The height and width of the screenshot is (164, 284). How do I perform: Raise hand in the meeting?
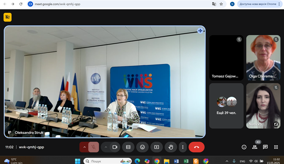pos(170,147)
